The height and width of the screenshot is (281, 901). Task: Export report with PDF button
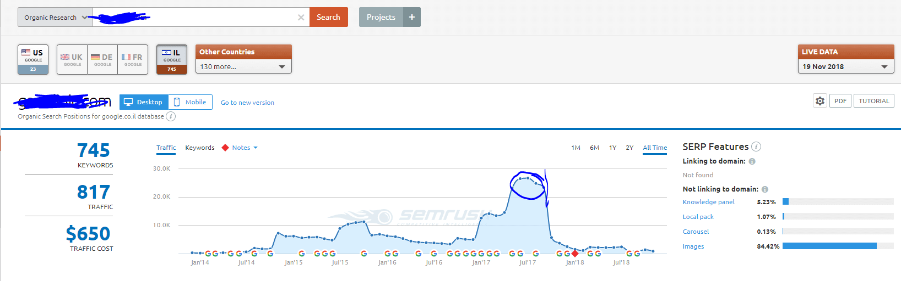pyautogui.click(x=840, y=101)
